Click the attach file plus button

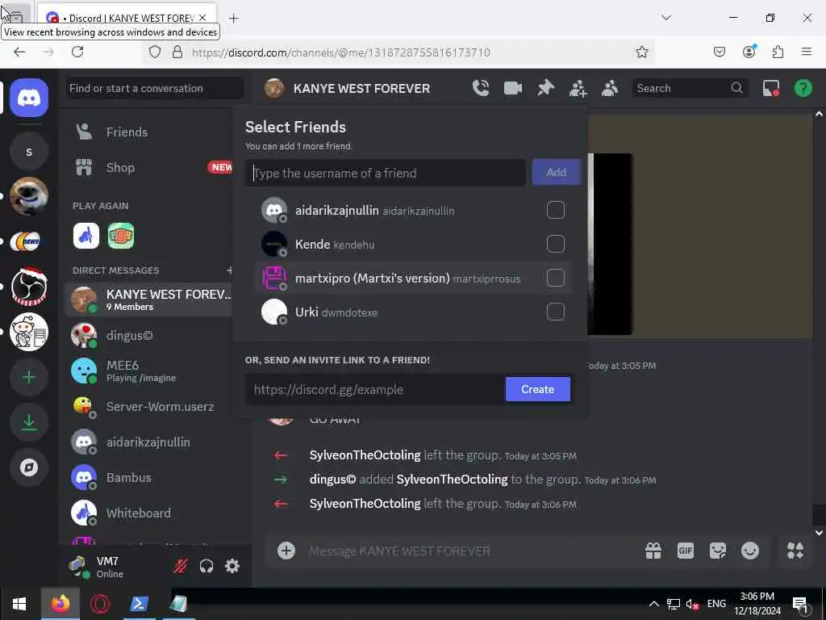click(286, 551)
